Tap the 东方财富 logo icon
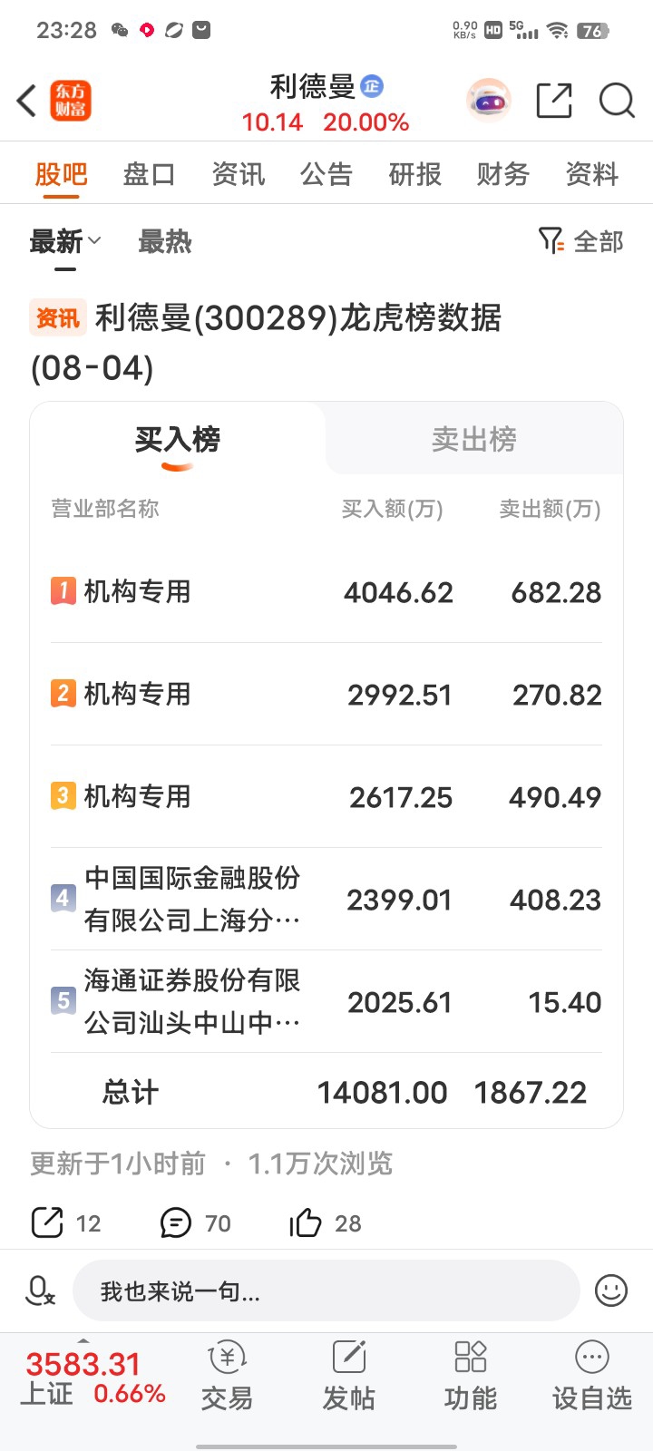Screen dimensions: 653x1451 [71, 101]
